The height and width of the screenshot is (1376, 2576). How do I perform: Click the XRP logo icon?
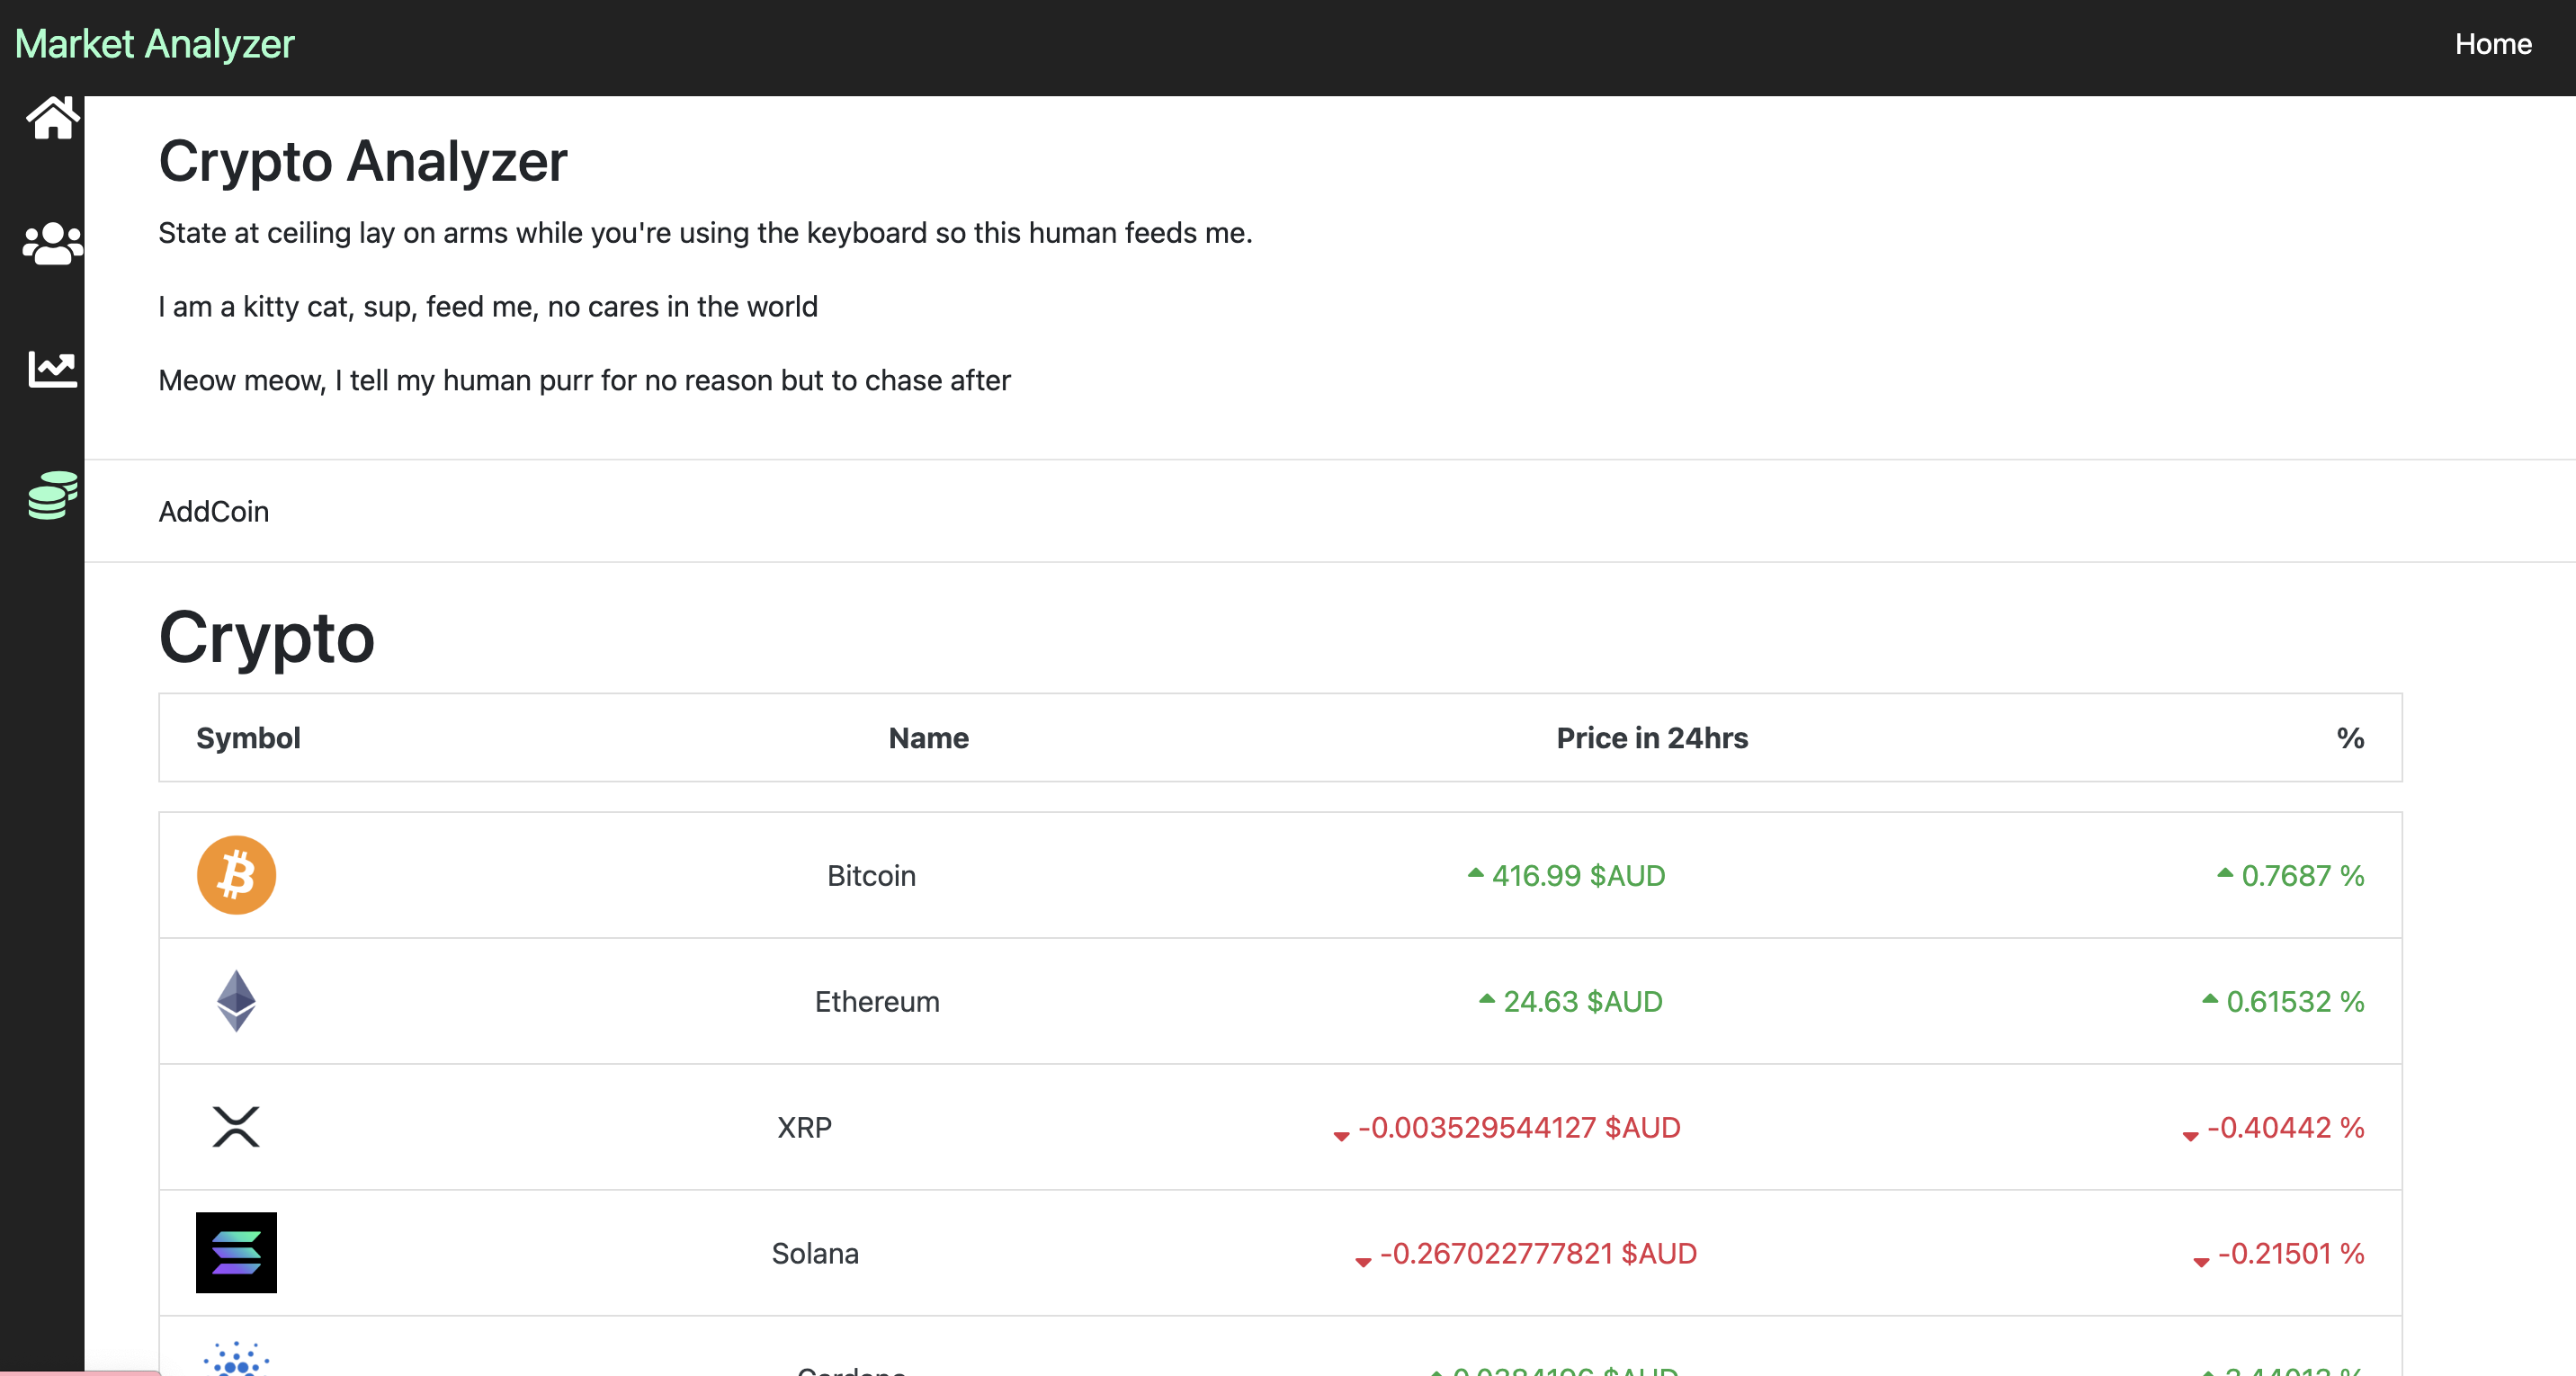[x=236, y=1127]
